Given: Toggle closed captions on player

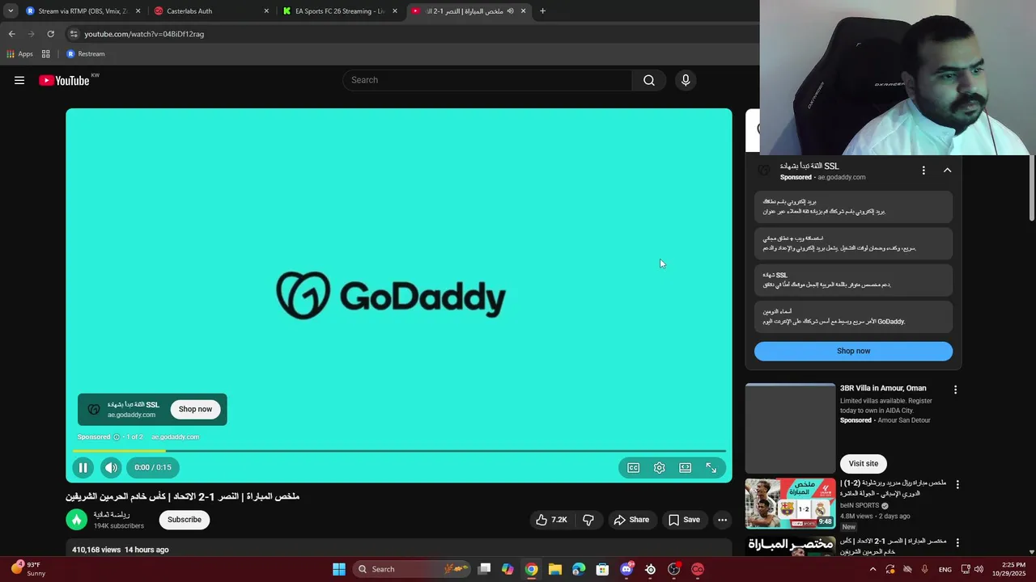Looking at the screenshot, I should tap(634, 467).
